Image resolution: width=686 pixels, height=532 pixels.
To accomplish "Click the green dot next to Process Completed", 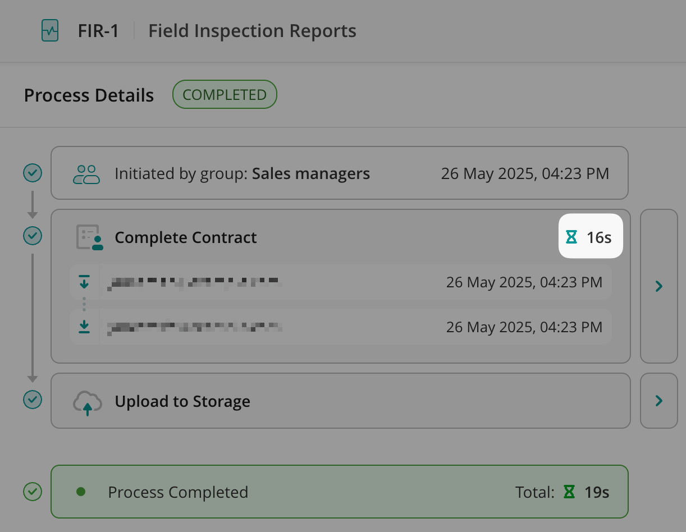I will pos(81,492).
